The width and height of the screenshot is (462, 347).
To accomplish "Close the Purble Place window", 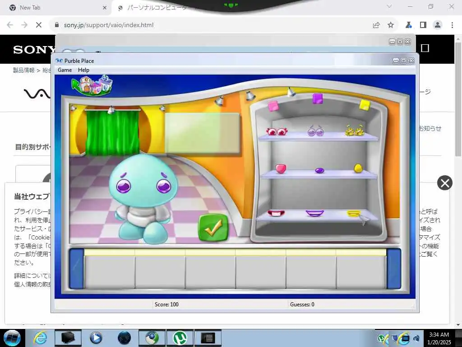I will point(411,61).
